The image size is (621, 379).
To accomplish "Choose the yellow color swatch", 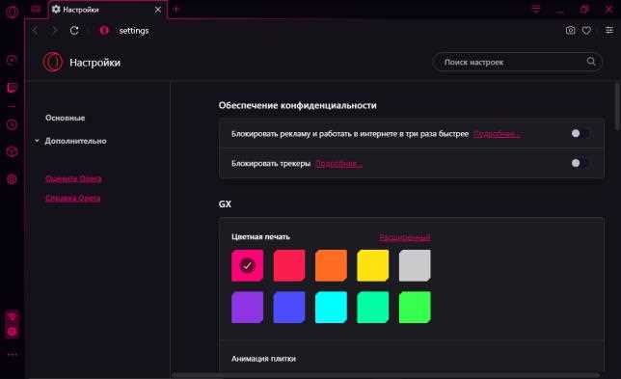I will click(x=372, y=265).
